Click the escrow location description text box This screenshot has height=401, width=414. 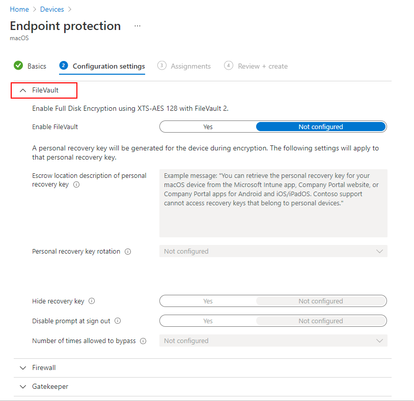(x=273, y=203)
